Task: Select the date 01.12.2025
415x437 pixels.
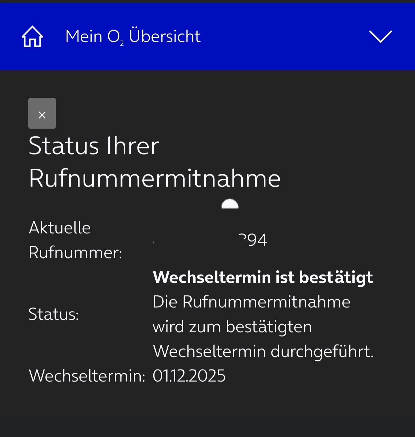Action: (189, 376)
